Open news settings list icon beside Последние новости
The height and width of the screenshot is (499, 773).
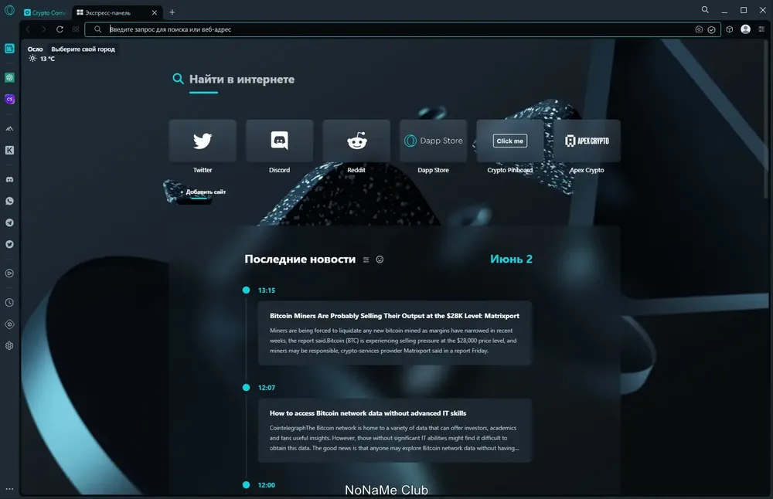(x=366, y=260)
